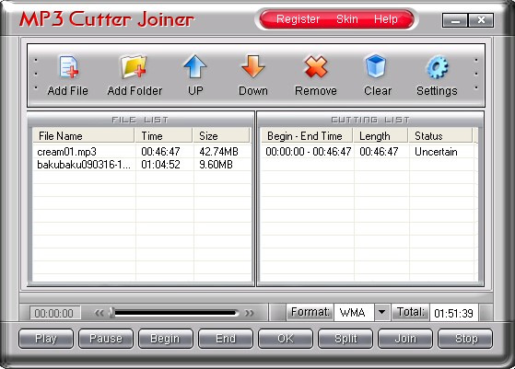Click the Total 01:51:39 duration field
Viewport: 515px width, 369px height.
tap(453, 313)
